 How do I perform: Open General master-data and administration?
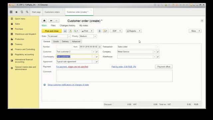click(x=25, y=68)
